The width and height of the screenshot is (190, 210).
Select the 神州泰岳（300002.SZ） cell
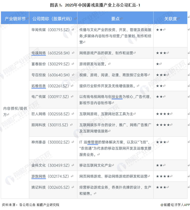[x=53, y=148]
